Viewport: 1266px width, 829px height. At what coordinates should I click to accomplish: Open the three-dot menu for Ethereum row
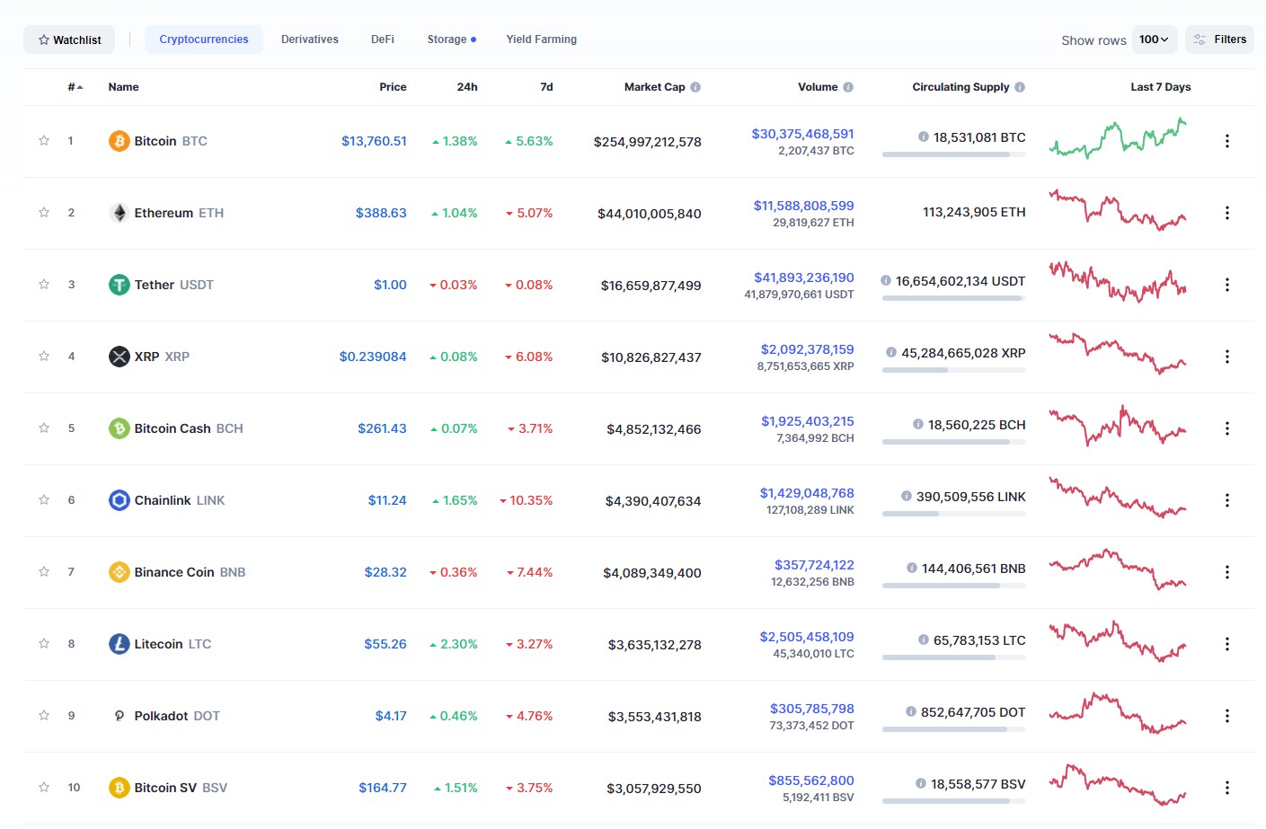[1226, 213]
